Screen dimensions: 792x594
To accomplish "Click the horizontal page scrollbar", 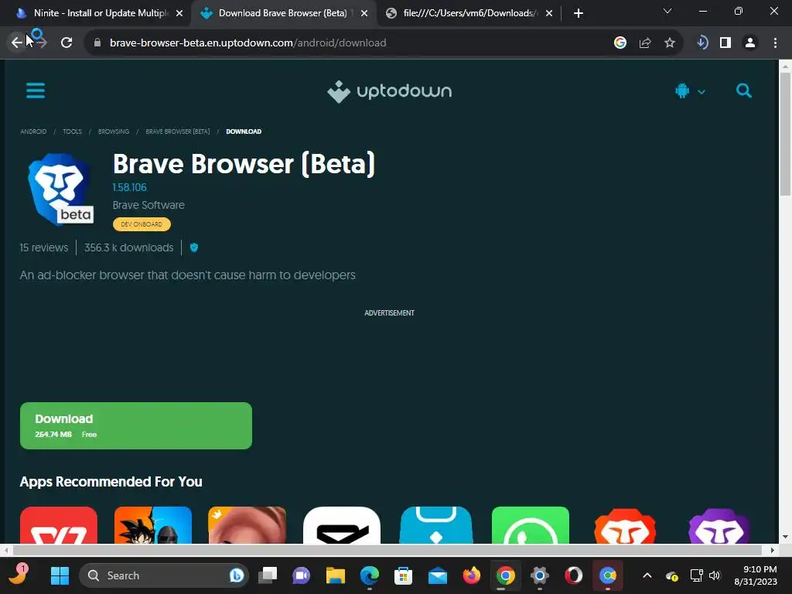I will coord(387,550).
